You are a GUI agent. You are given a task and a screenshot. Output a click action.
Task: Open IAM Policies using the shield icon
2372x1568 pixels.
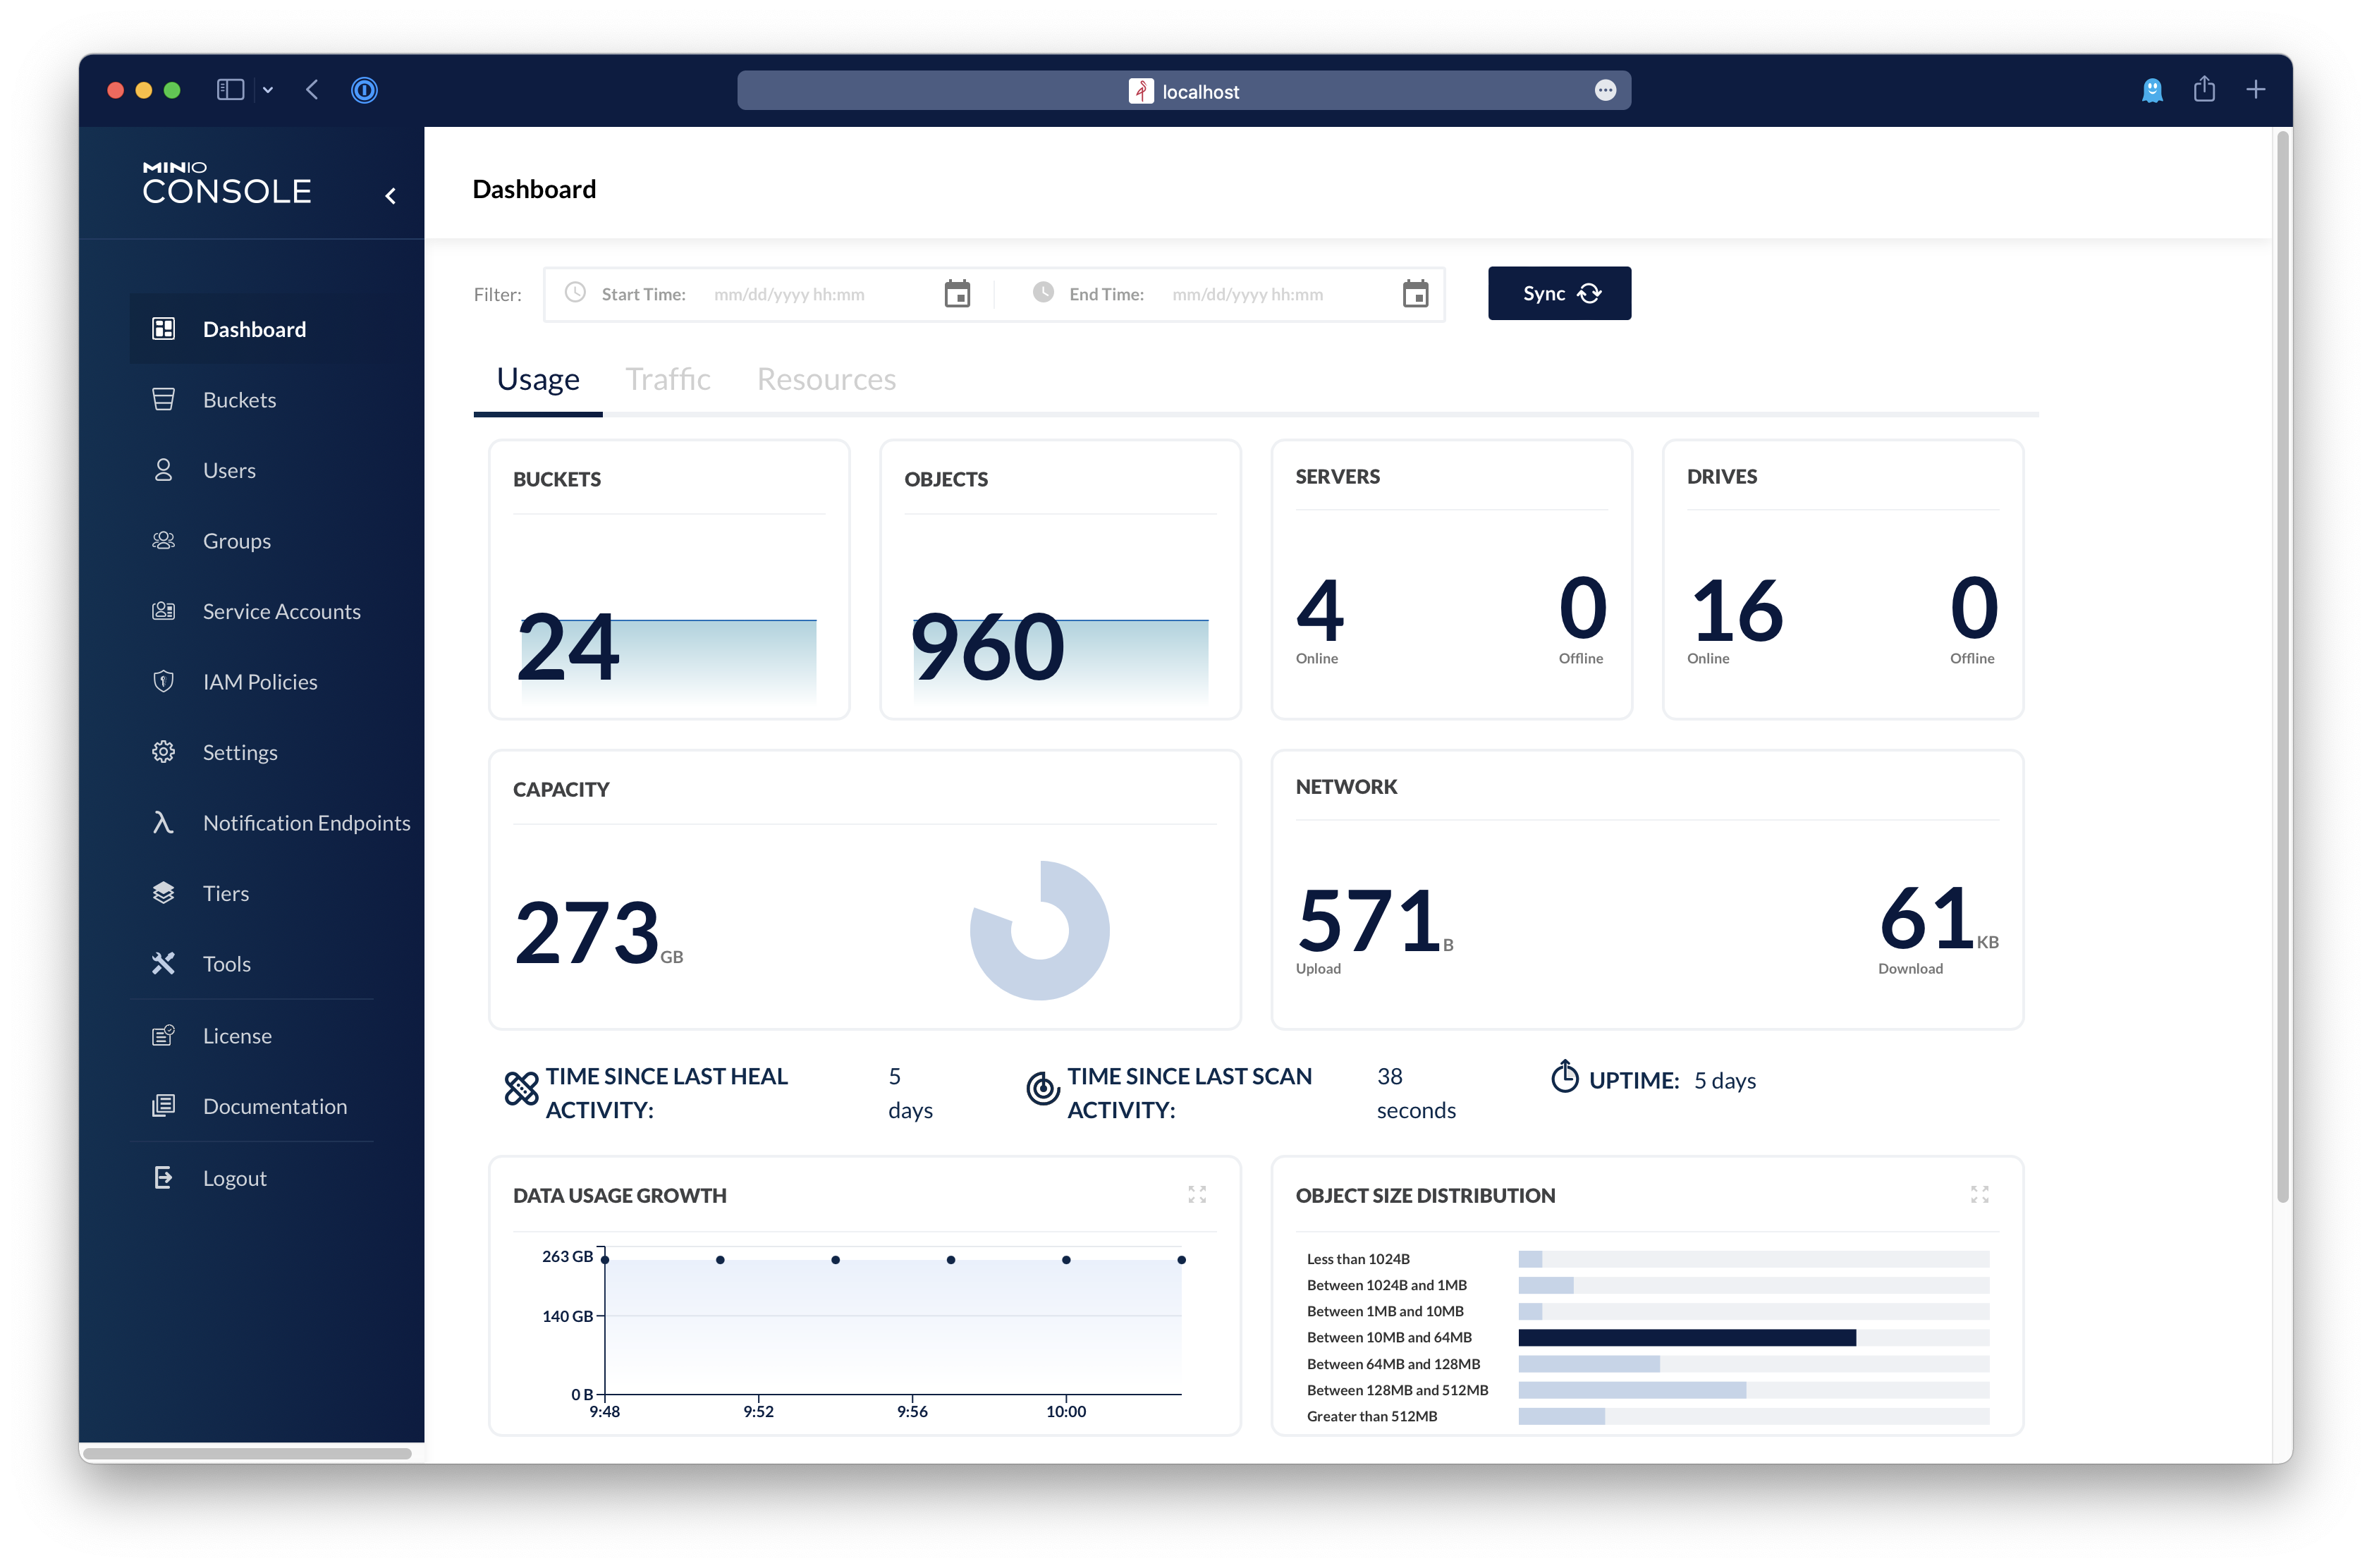click(x=163, y=681)
